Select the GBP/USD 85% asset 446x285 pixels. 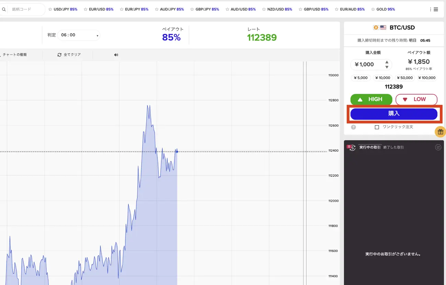[316, 9]
